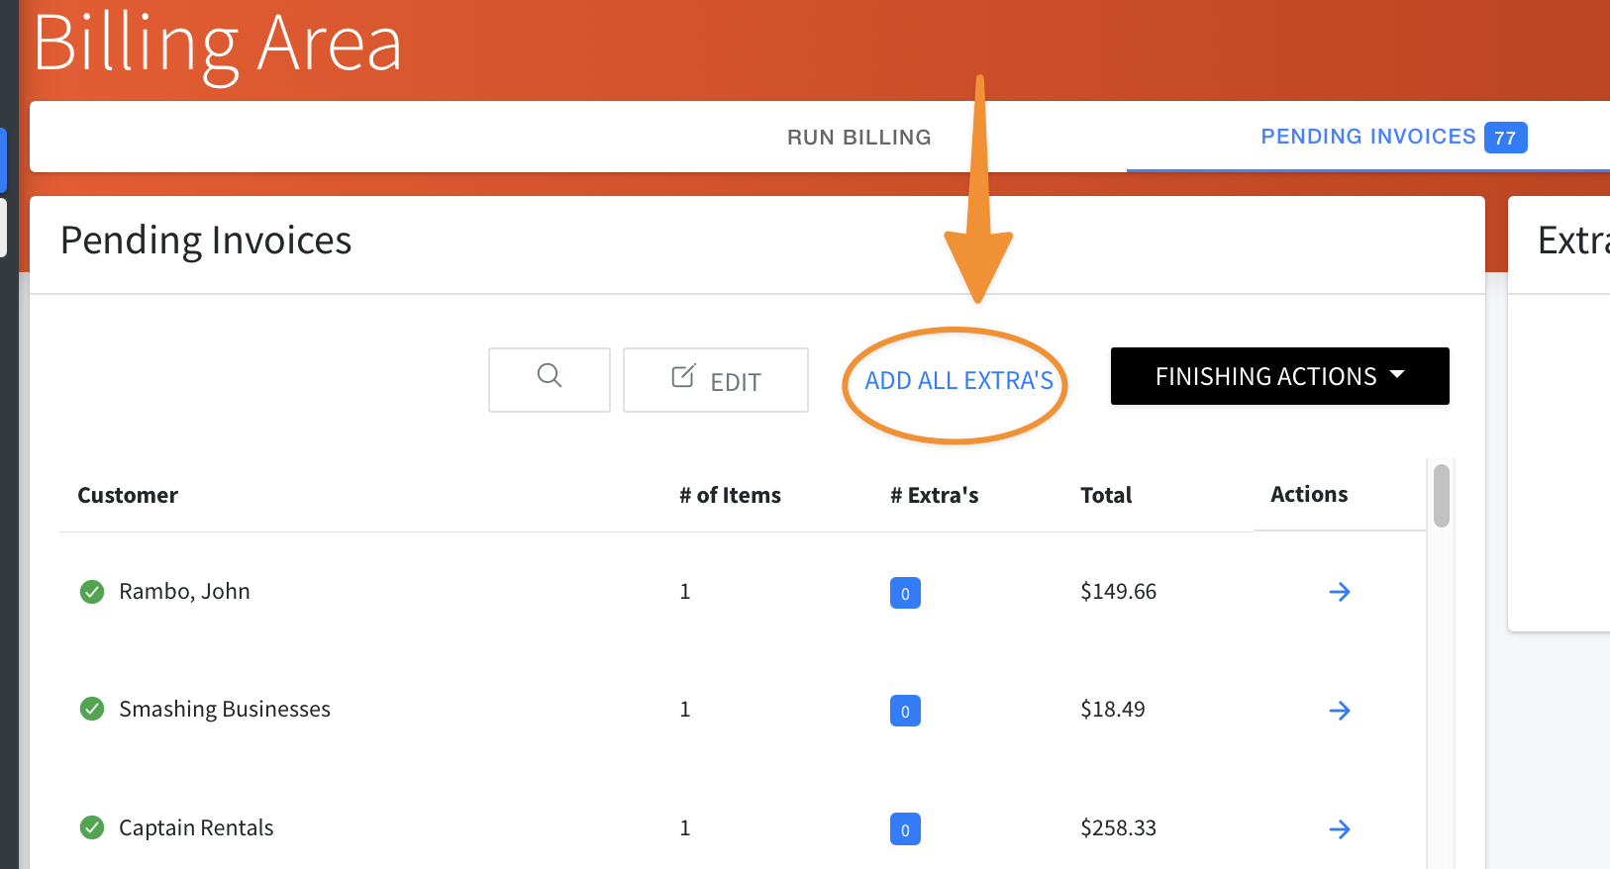The image size is (1610, 869).
Task: Select the invoice list scrollbar thumb
Action: click(1442, 496)
